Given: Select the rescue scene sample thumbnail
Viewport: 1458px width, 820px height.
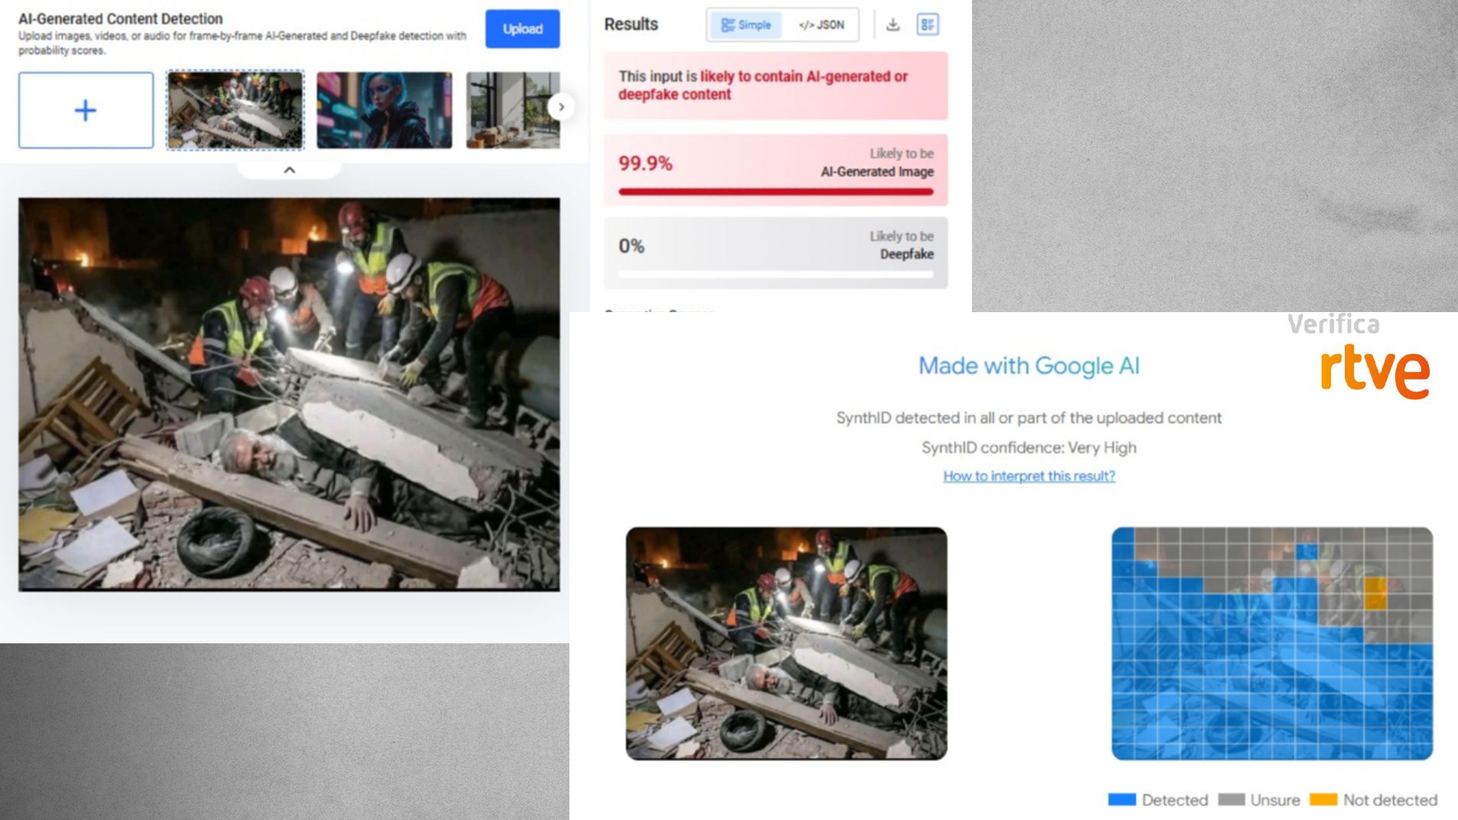Looking at the screenshot, I should 235,110.
